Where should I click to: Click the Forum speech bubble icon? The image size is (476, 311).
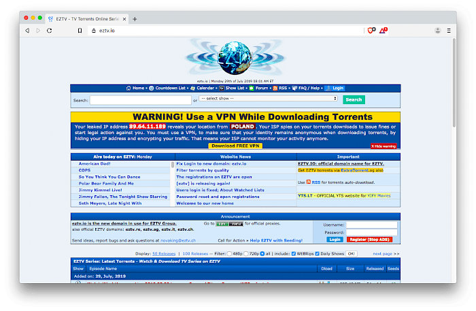tap(252, 88)
